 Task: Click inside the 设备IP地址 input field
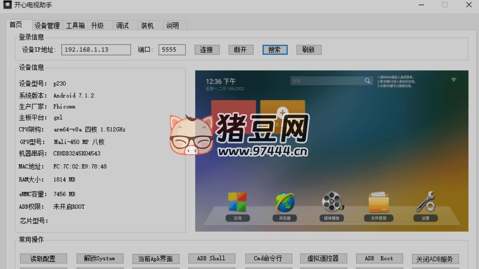point(96,49)
